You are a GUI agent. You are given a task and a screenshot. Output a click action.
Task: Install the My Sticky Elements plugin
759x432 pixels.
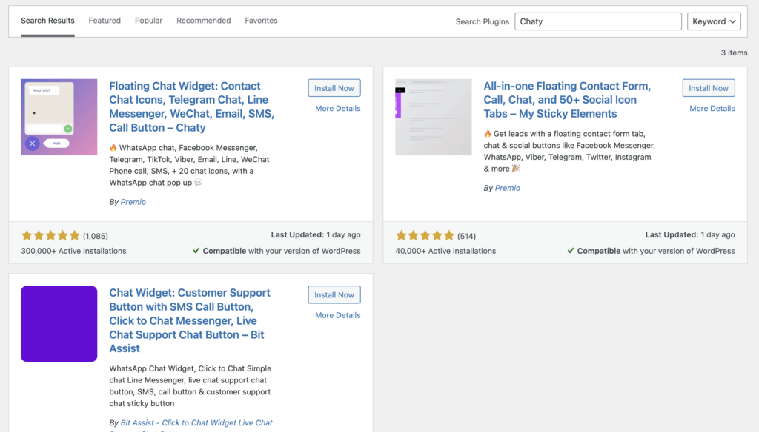(x=708, y=87)
